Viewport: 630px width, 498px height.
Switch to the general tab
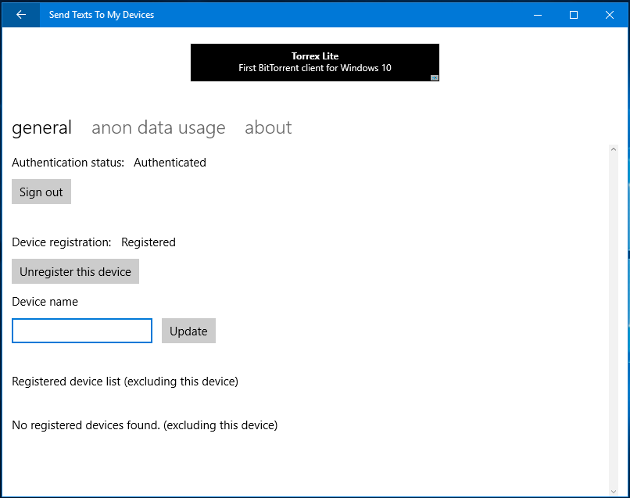click(x=41, y=127)
